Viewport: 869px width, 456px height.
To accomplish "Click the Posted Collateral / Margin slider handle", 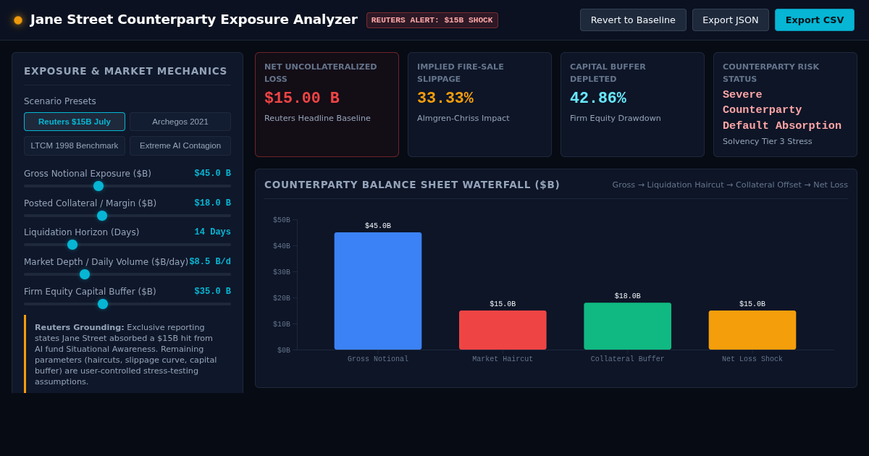I will tap(102, 216).
